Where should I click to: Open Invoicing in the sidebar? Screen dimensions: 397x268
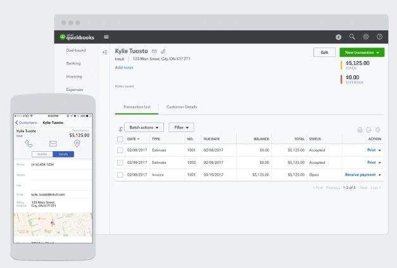tap(74, 76)
